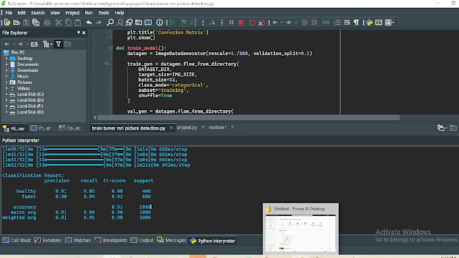
Task: Click the Print toolbar icon
Action: (x=47, y=22)
